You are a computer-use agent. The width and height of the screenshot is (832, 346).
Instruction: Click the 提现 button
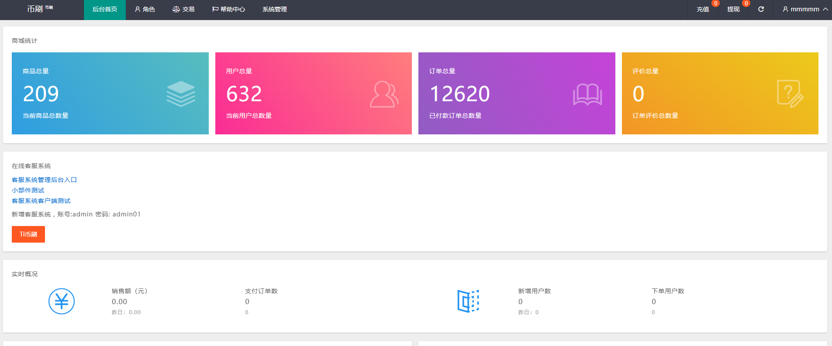tap(733, 9)
